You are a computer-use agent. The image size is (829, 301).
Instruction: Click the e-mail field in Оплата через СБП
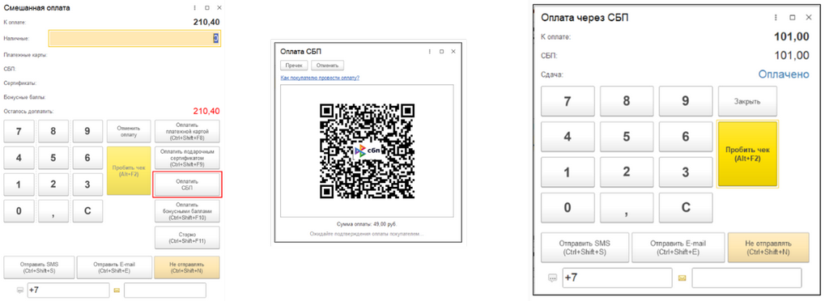point(746,278)
